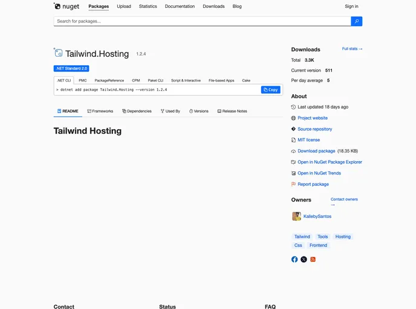Click the NuGet Package Explorer icon
This screenshot has height=309, width=416.
pyautogui.click(x=293, y=162)
